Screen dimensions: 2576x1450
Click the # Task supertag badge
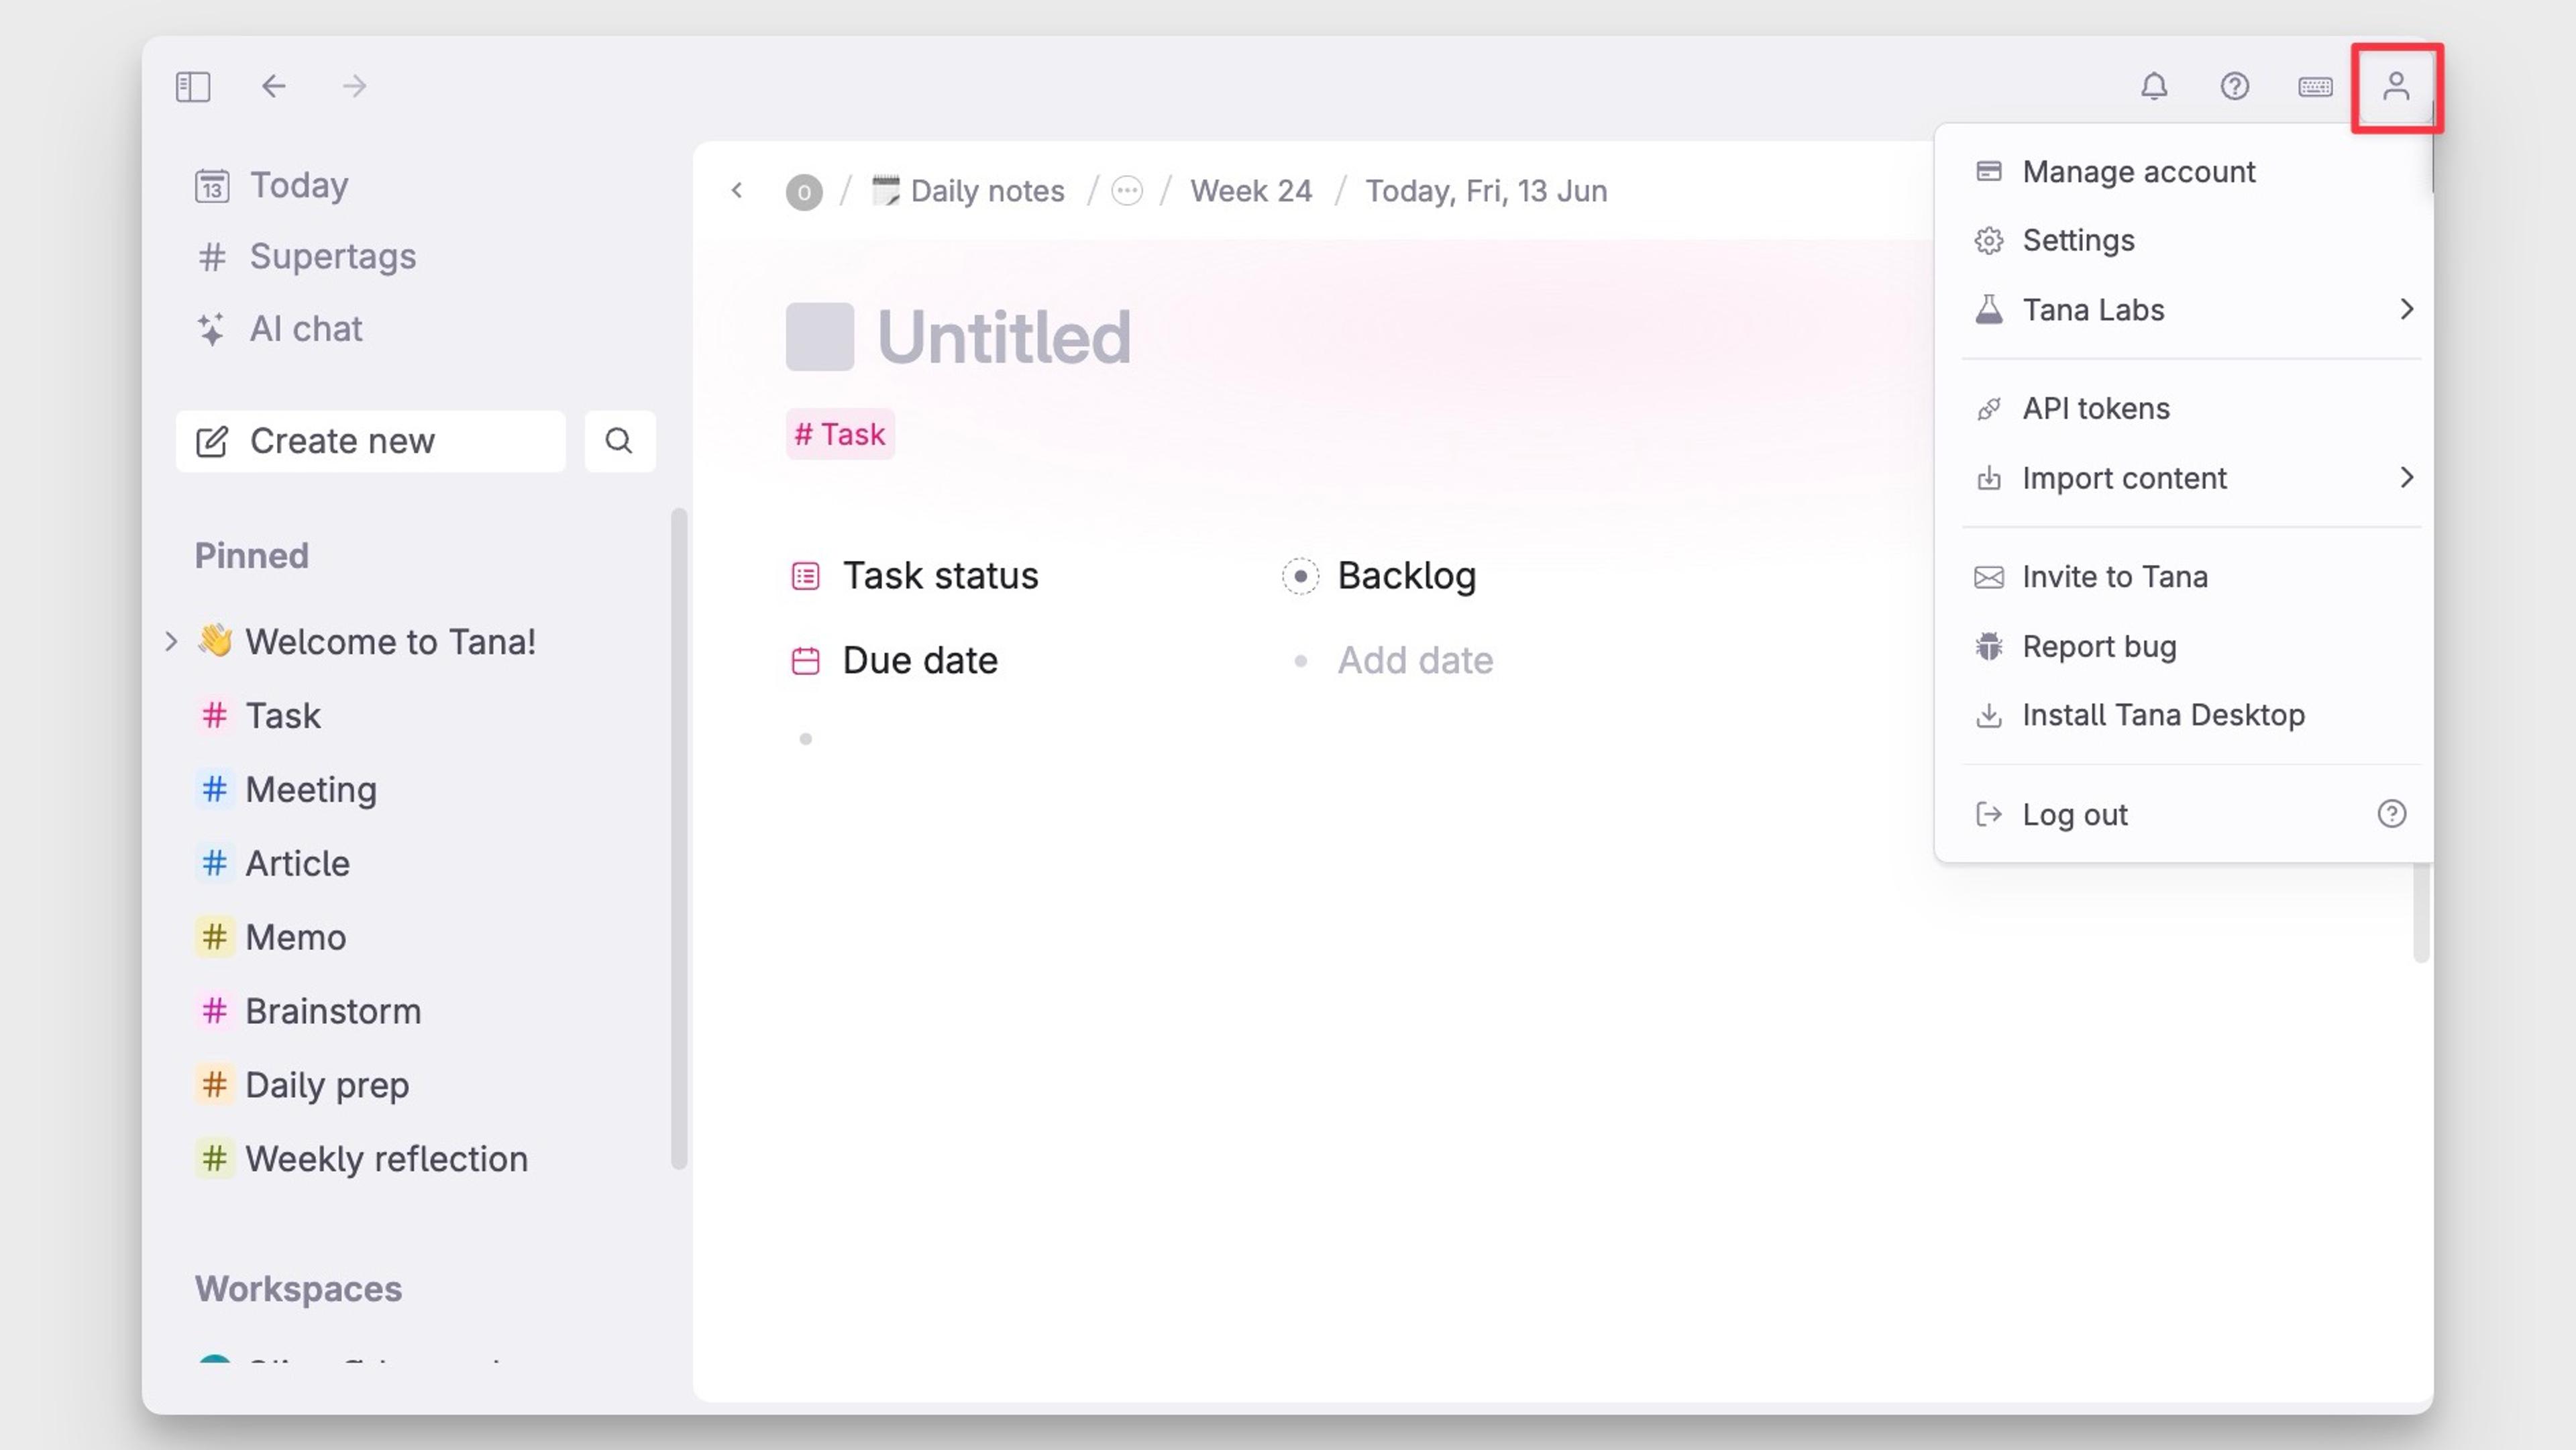tap(840, 435)
